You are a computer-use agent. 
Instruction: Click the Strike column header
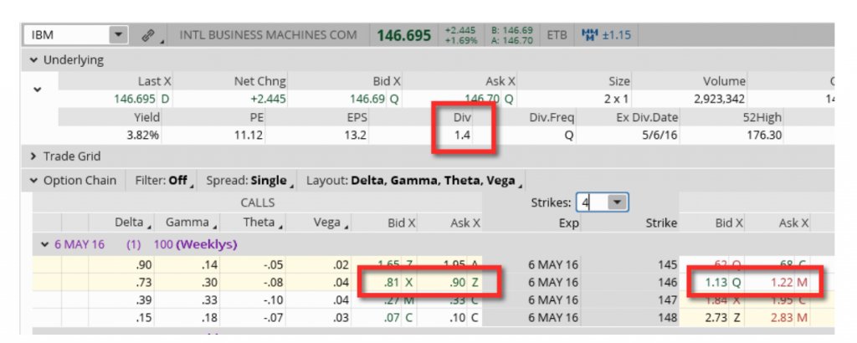(x=661, y=223)
